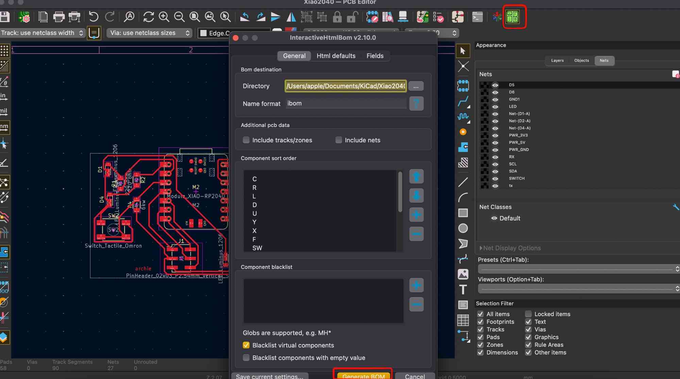Viewport: 680px width, 379px height.
Task: Open the Print icon in toolbar
Action: pyautogui.click(x=58, y=17)
